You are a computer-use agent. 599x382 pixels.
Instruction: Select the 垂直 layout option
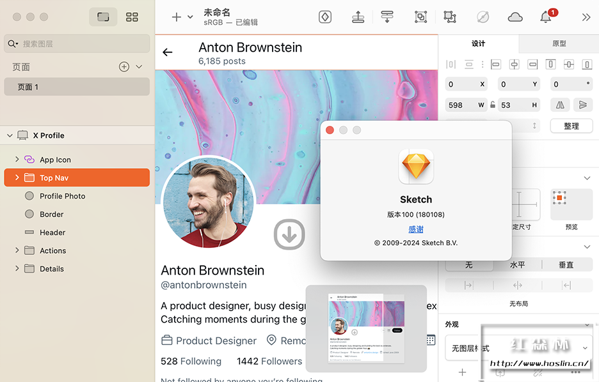(x=566, y=264)
